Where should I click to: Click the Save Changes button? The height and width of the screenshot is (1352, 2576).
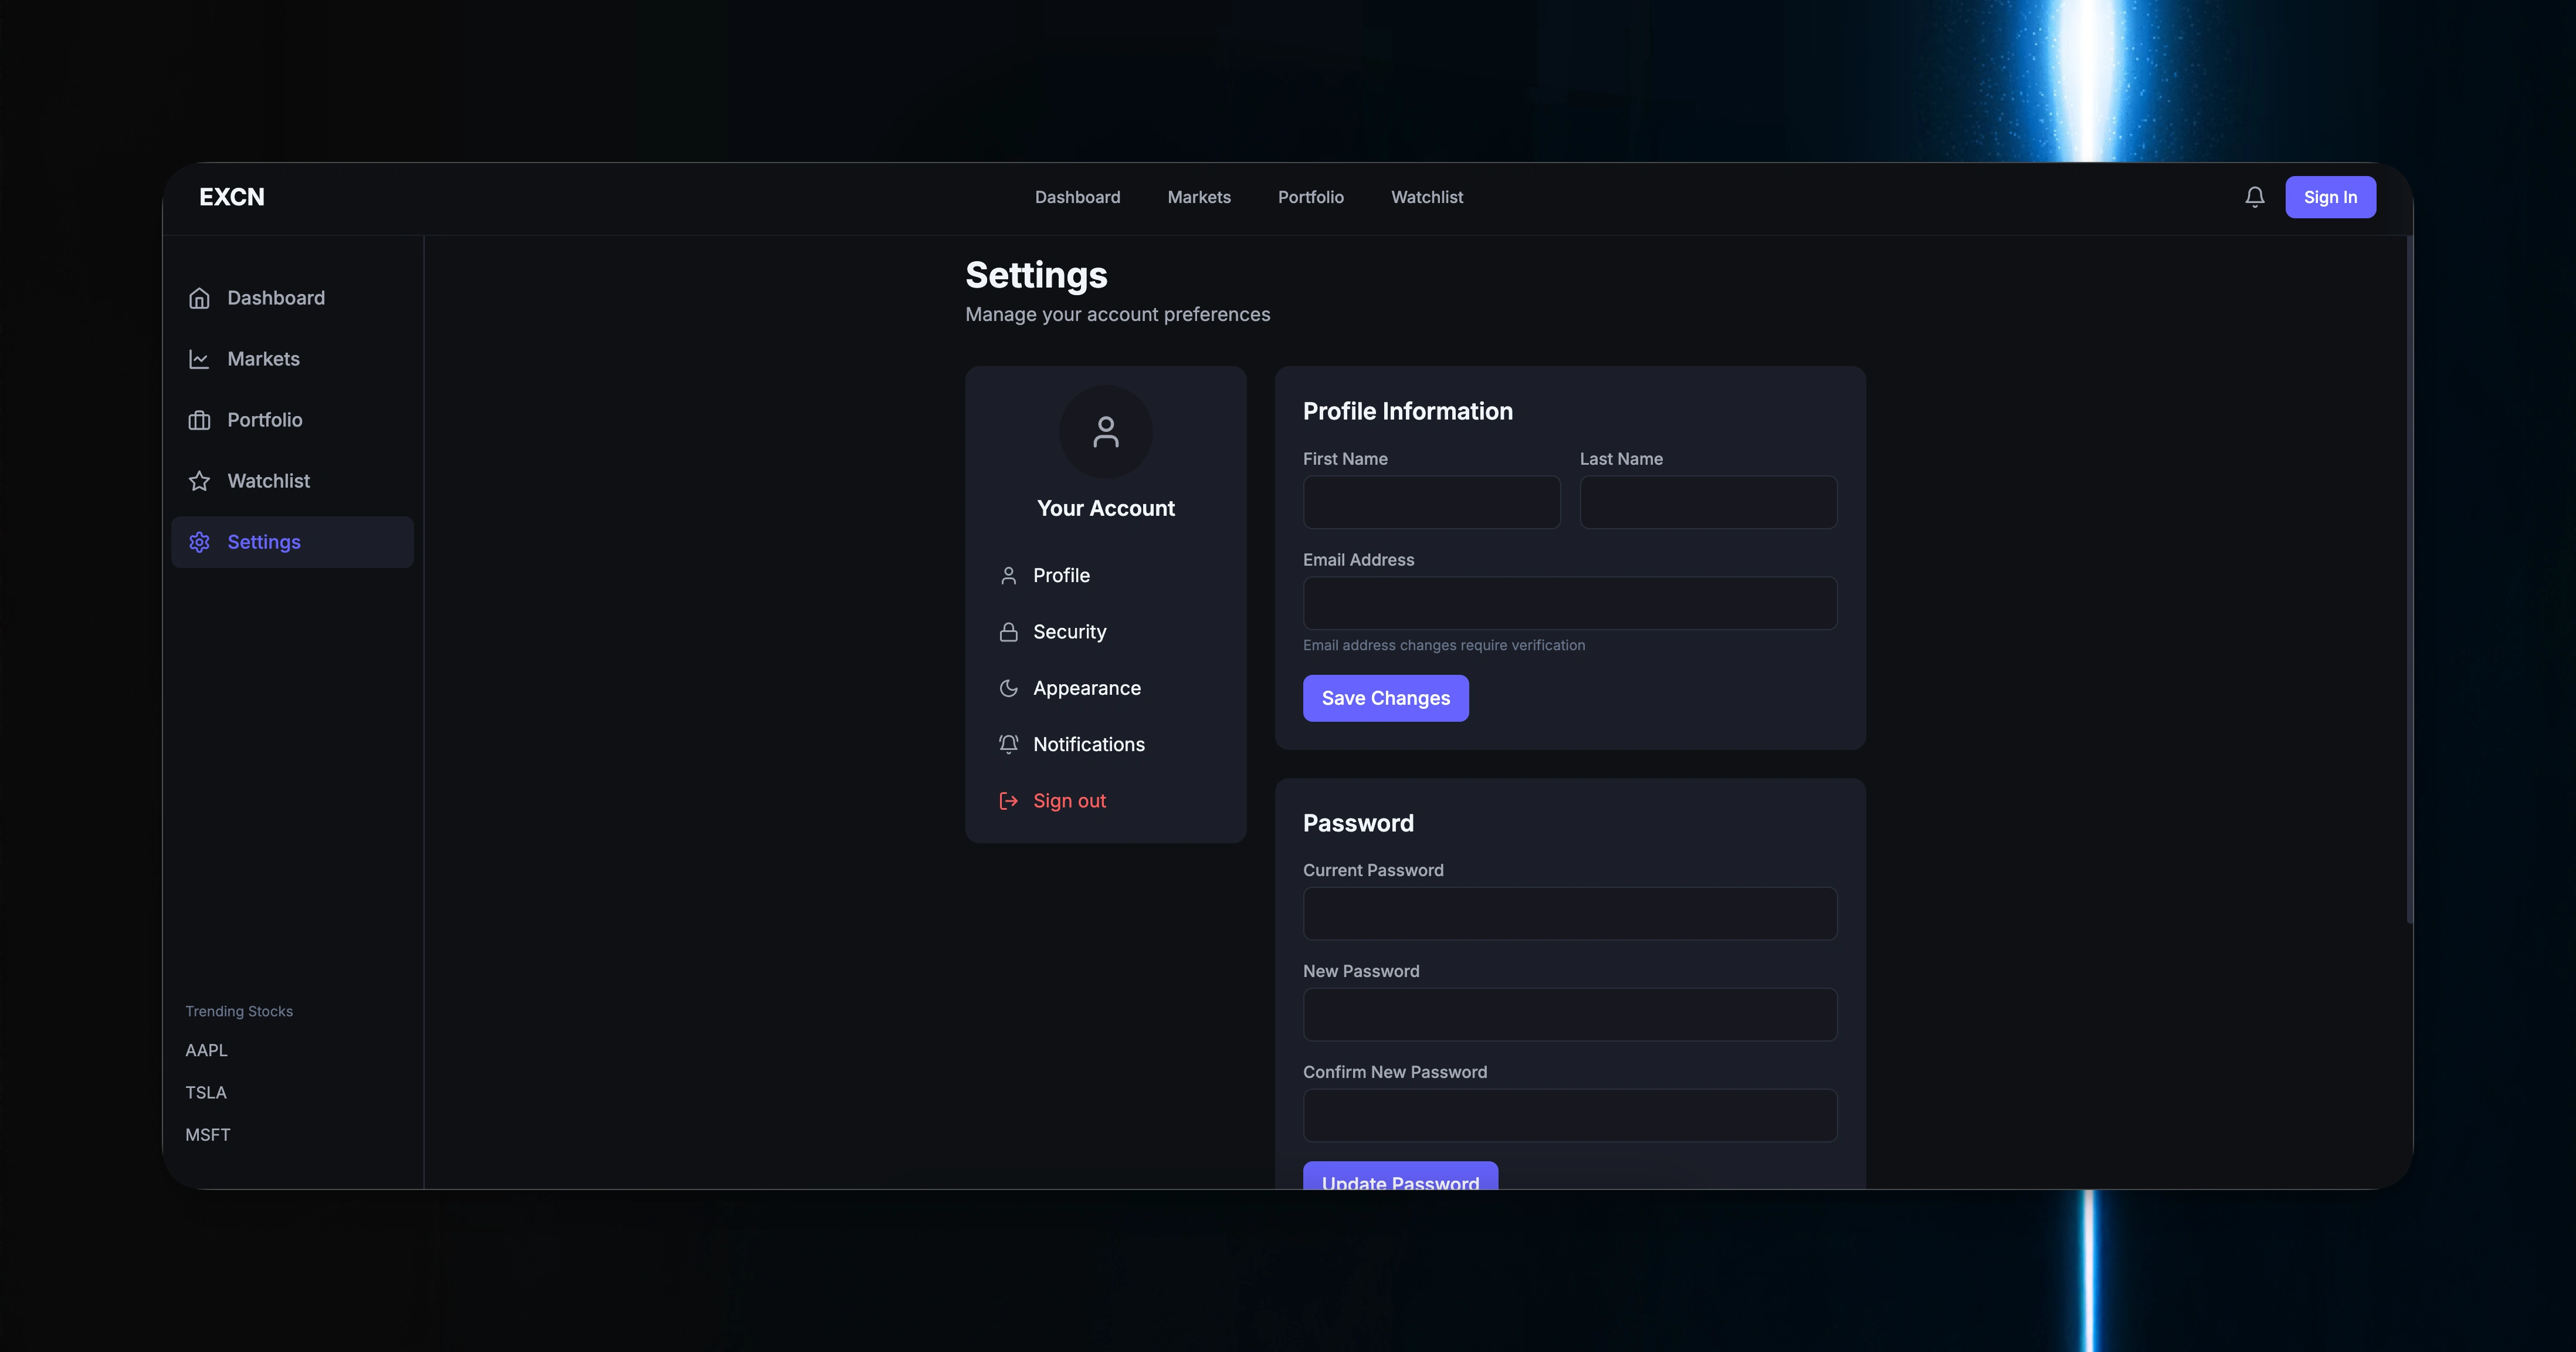click(1385, 698)
